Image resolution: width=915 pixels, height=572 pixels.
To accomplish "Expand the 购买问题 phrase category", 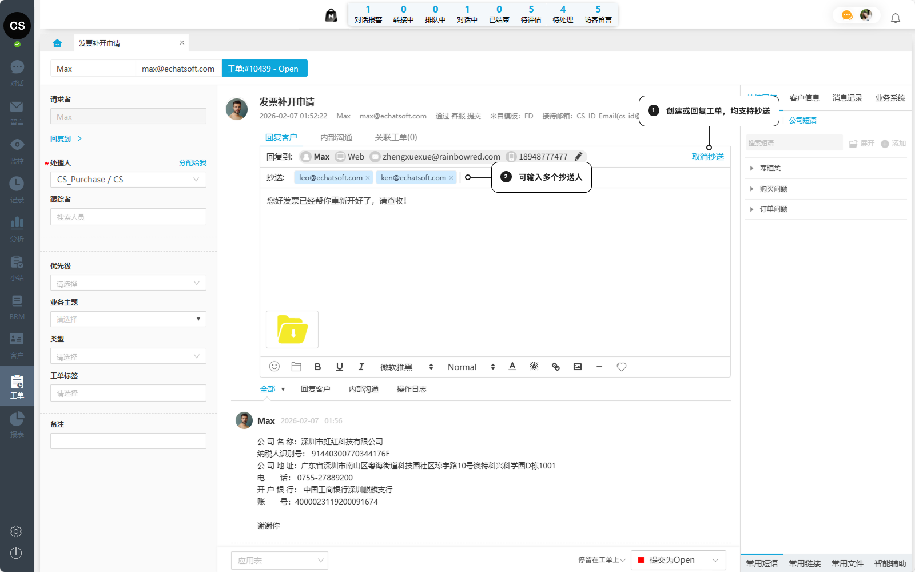I will pyautogui.click(x=773, y=189).
